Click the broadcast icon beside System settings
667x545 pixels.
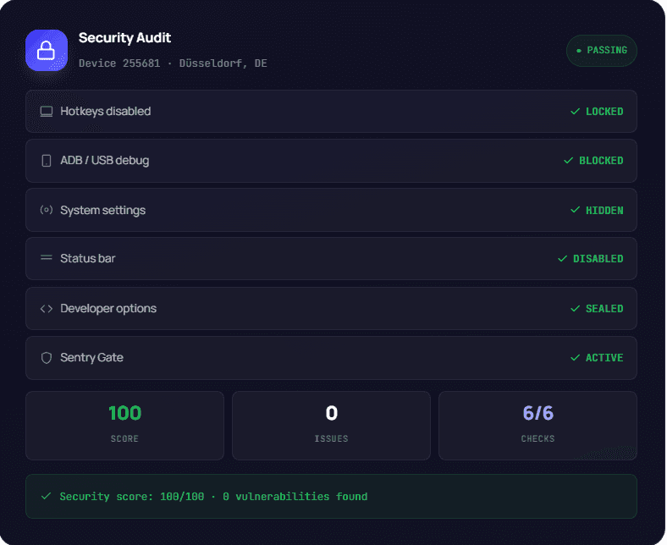(47, 210)
